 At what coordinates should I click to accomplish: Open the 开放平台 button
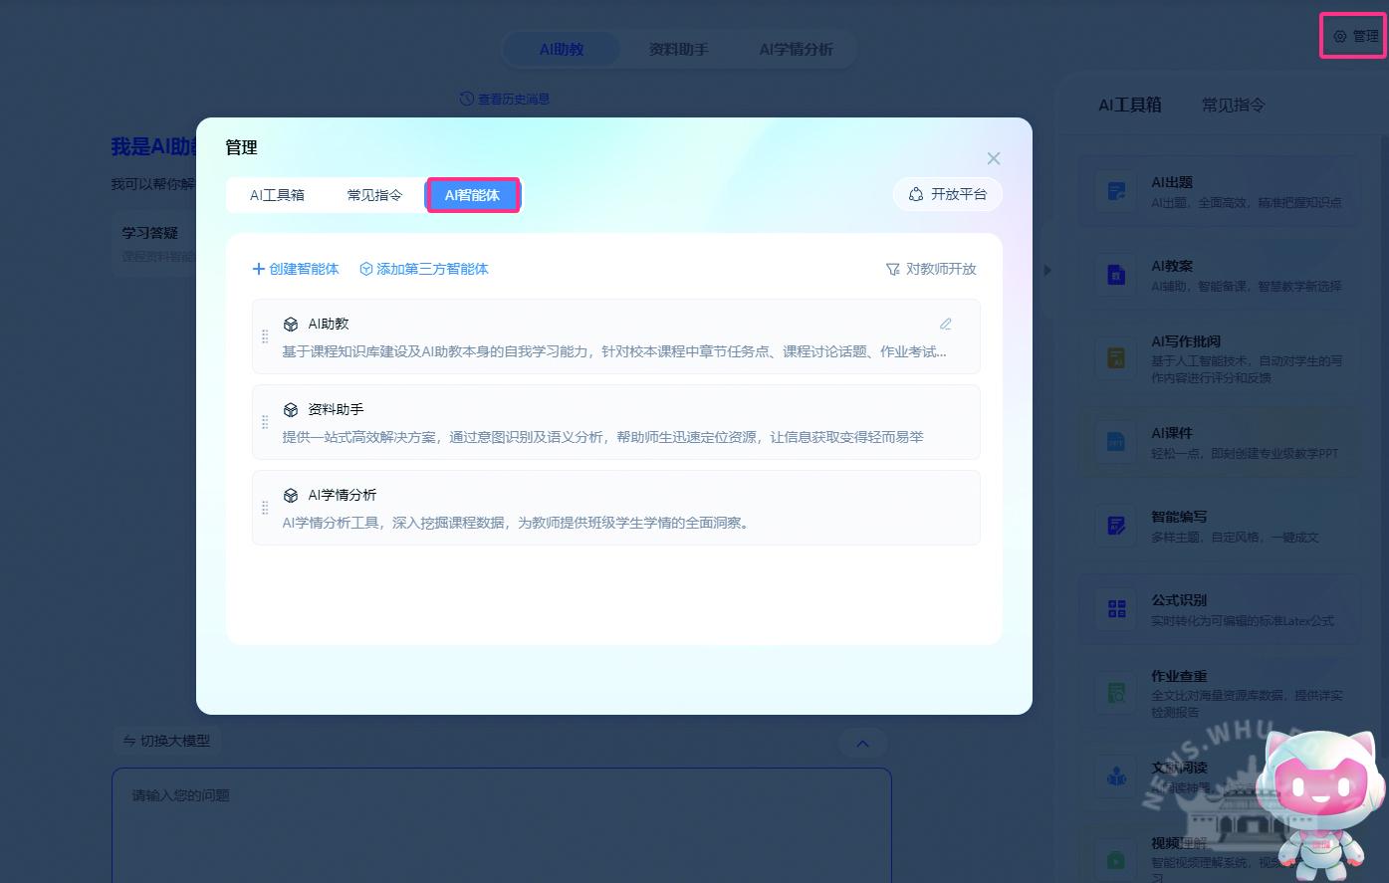(948, 194)
